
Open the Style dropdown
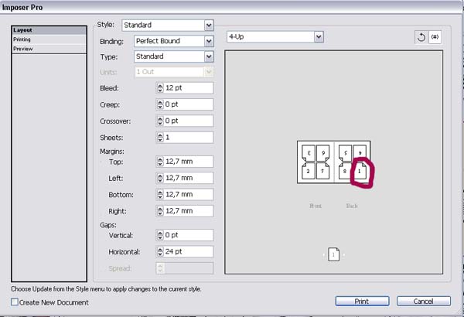168,26
